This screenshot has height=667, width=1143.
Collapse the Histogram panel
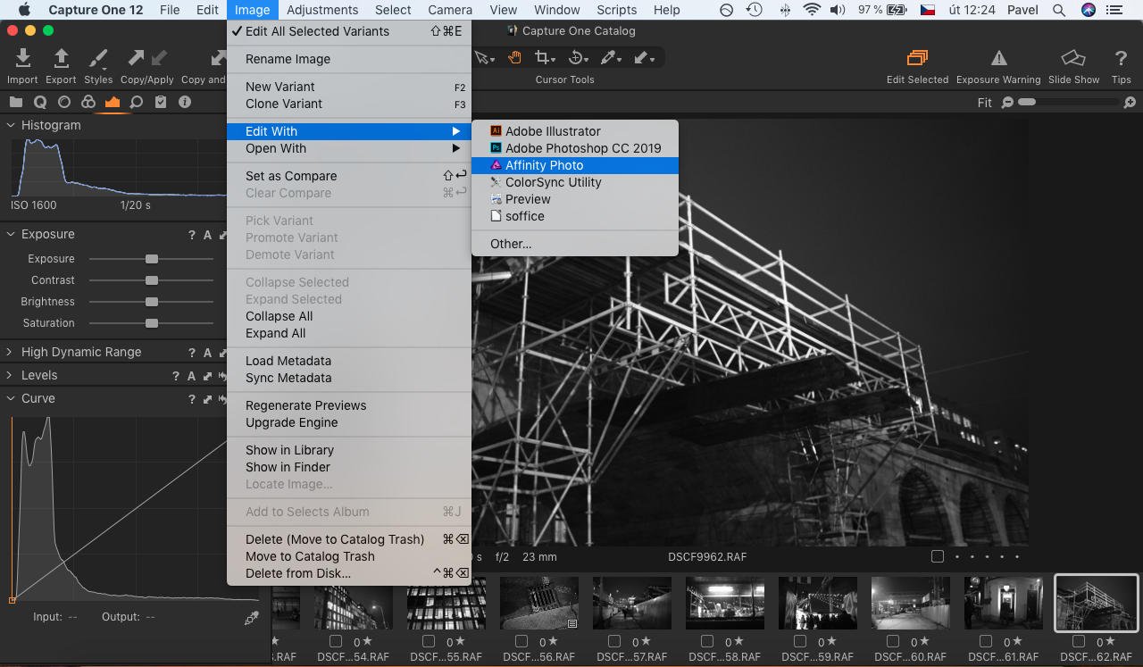[x=11, y=126]
